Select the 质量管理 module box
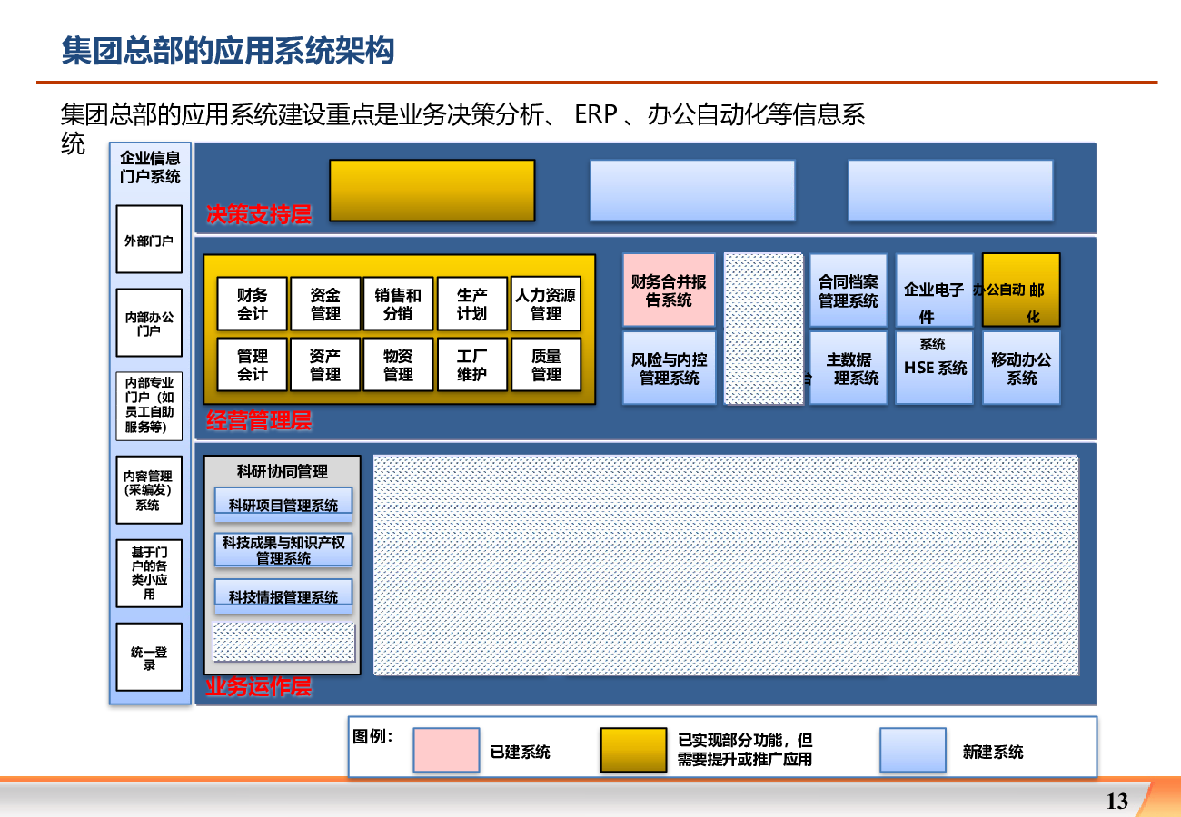Image resolution: width=1181 pixels, height=817 pixels. click(546, 365)
